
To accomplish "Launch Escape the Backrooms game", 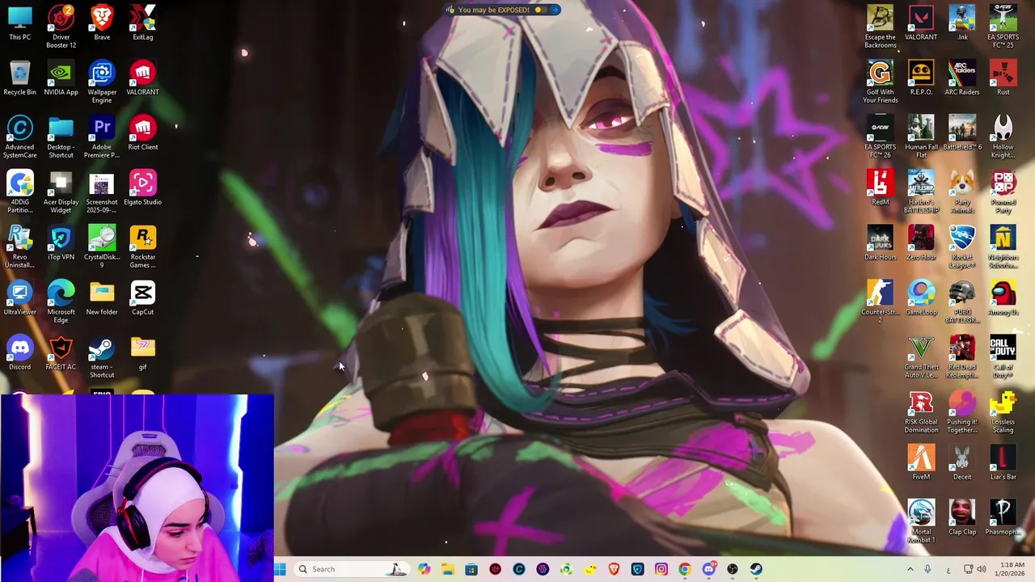I will click(880, 26).
